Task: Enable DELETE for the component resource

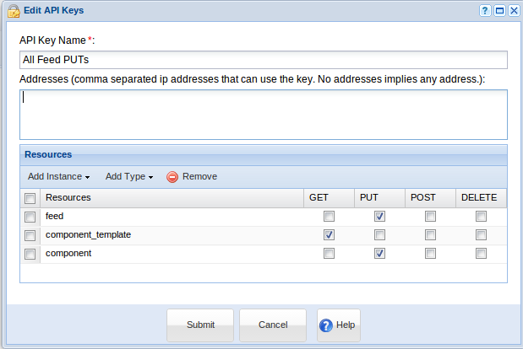Action: tap(481, 254)
